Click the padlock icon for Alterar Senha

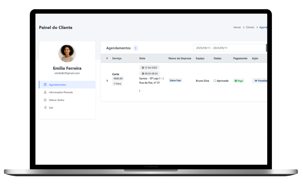coord(45,100)
